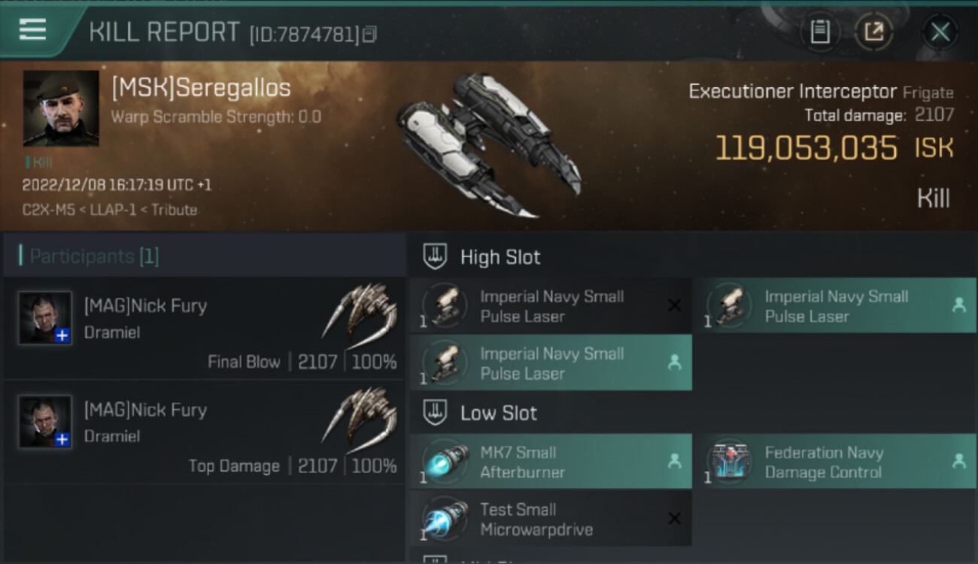Click plus badge on Top Damage portrait
This screenshot has width=978, height=564.
(x=62, y=439)
